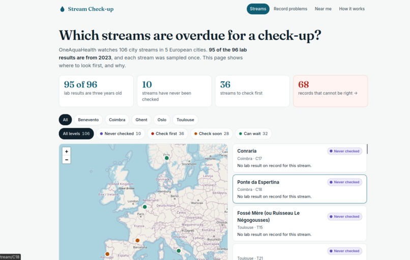Filter streams by Coimbra

pyautogui.click(x=117, y=120)
